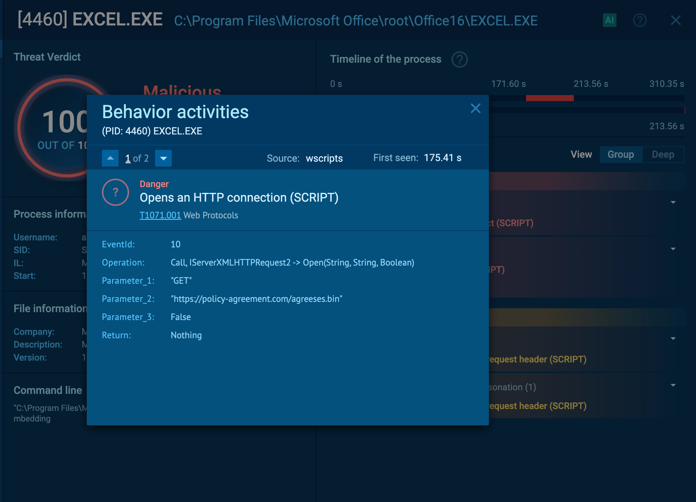Switch View to Deep mode

[663, 154]
